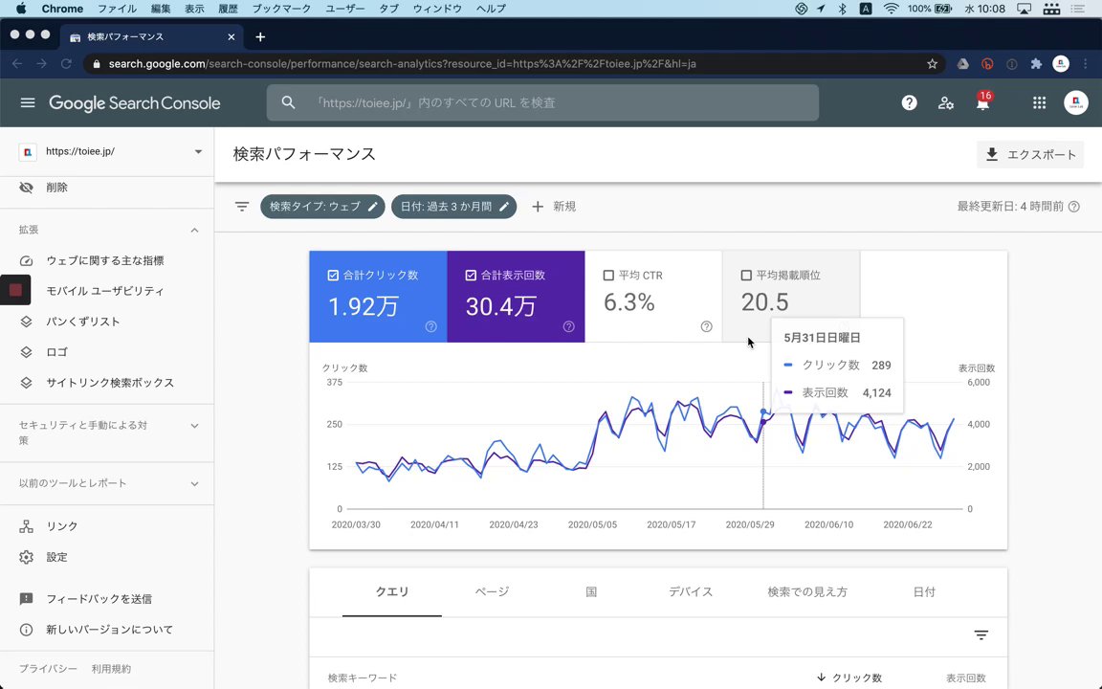Image resolution: width=1102 pixels, height=689 pixels.
Task: Click the filter icon beside search type chip
Action: pyautogui.click(x=242, y=206)
